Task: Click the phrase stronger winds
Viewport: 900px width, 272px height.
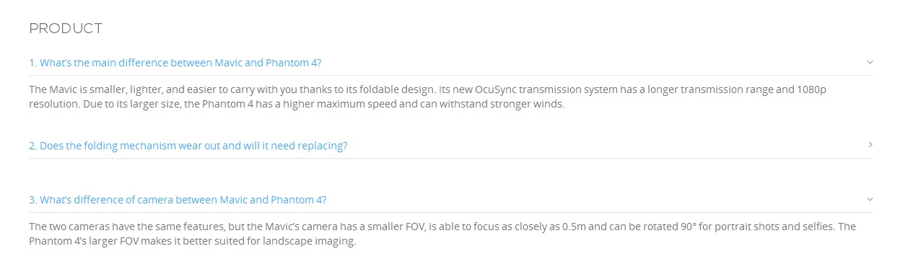Action: coord(528,104)
